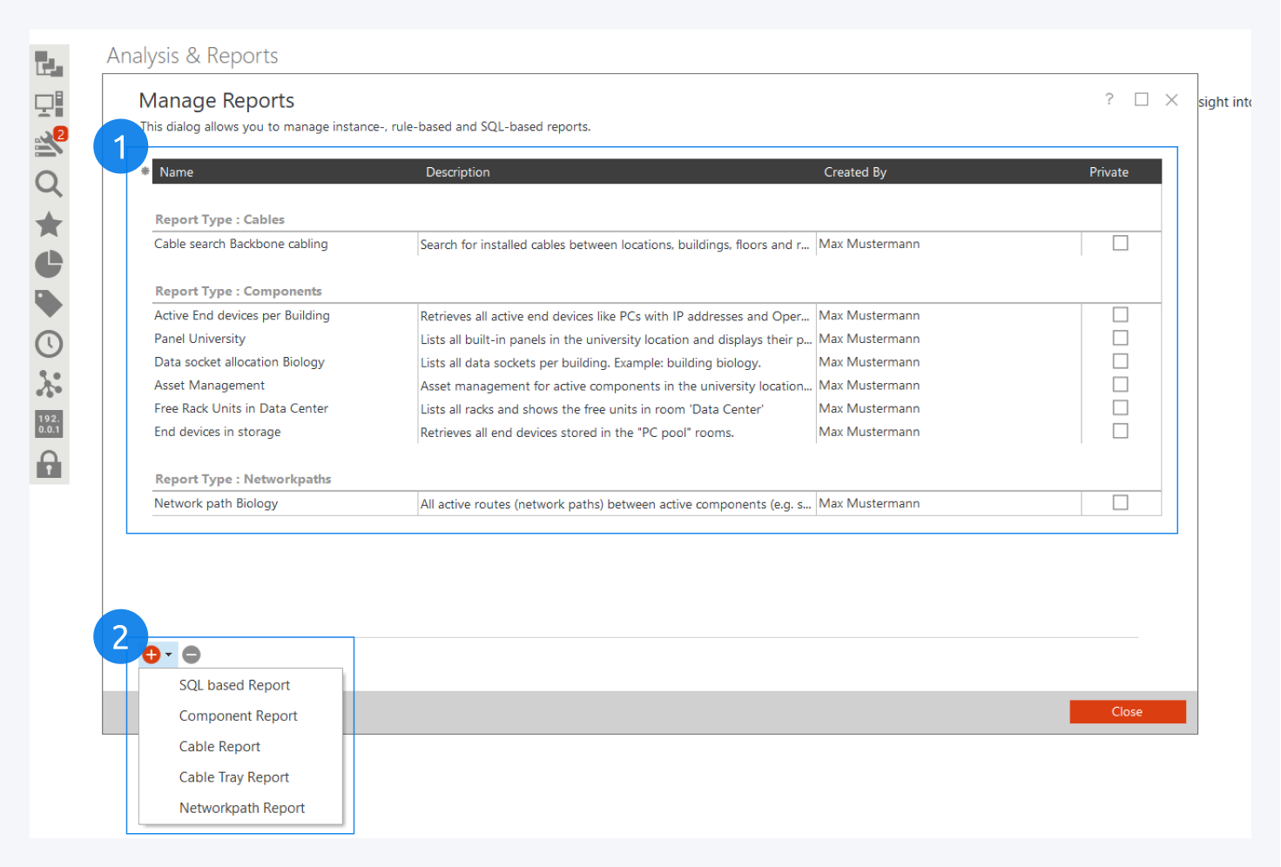Click the IP address 192.0.0.1 icon
This screenshot has height=867, width=1281.
coord(49,424)
